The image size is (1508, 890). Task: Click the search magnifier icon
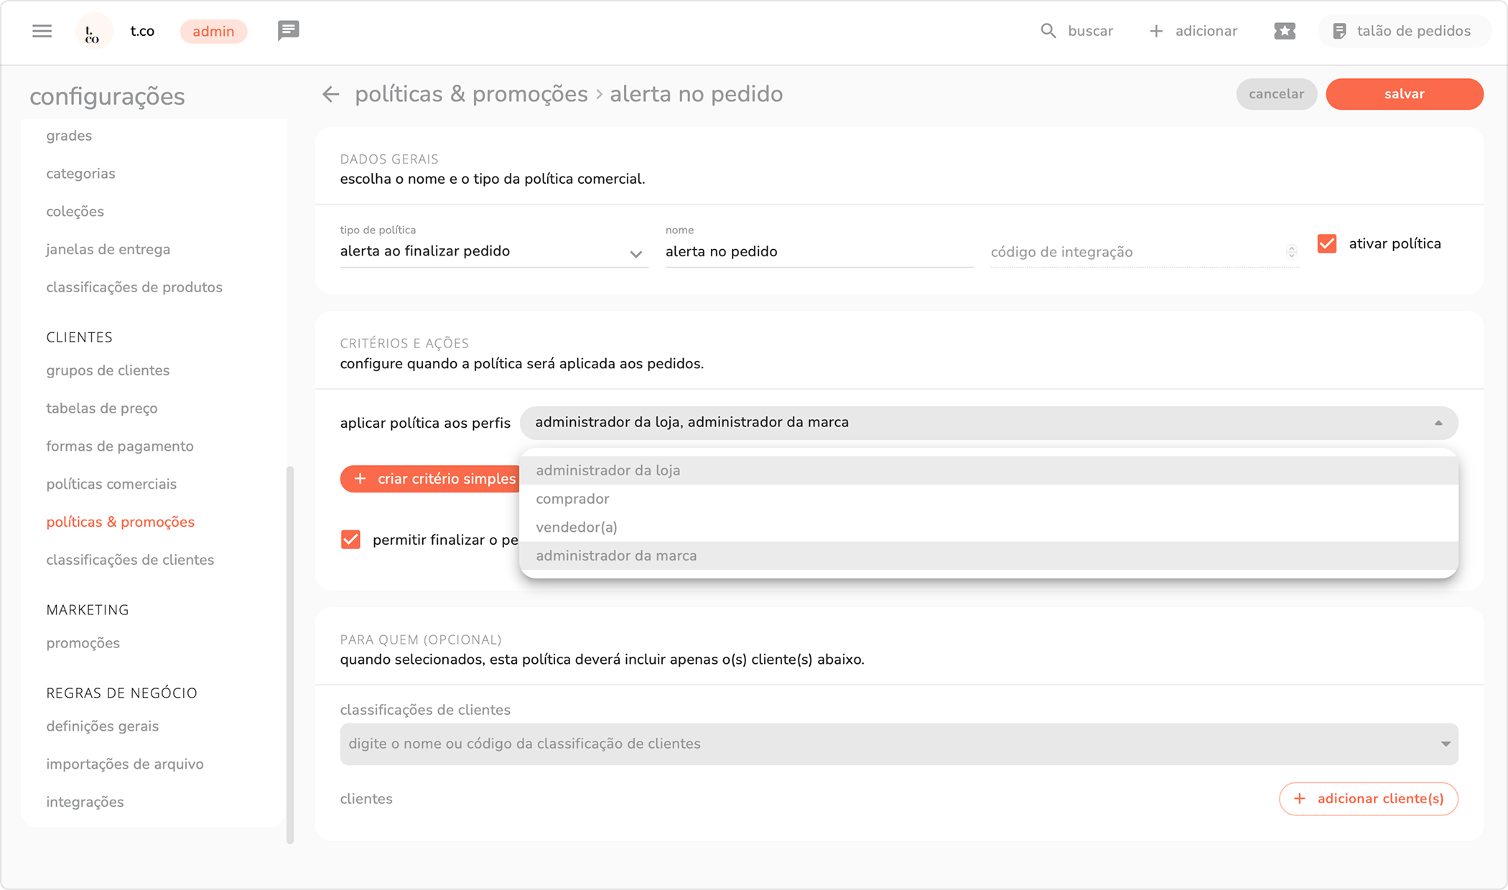coord(1048,31)
